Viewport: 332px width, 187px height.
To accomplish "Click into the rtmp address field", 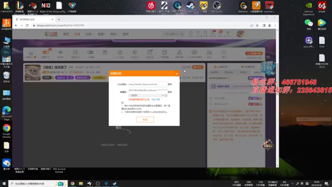I will coord(148,84).
